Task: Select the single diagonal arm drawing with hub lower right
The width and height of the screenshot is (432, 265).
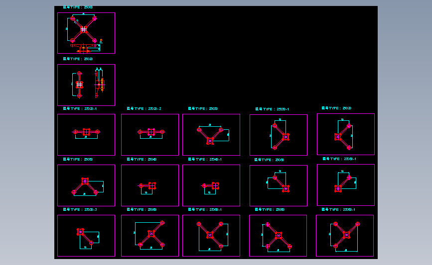Action: 279,185
